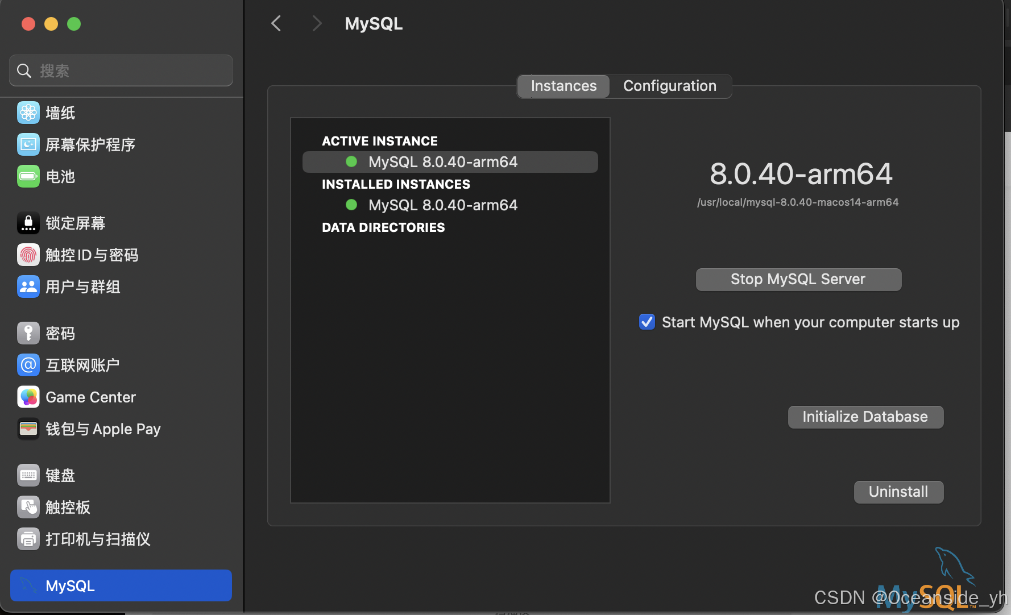The image size is (1011, 615).
Task: Select the 钱包与 Apple Pay icon
Action: [x=28, y=429]
